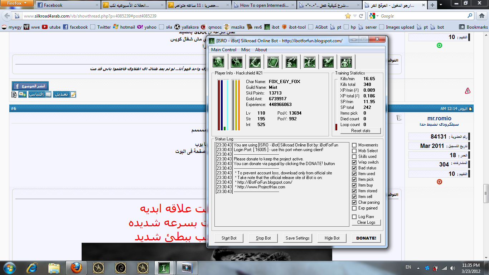Viewport: 489px width, 275px height.
Task: Open Internet Explorer from taskbar
Action: click(x=32, y=267)
